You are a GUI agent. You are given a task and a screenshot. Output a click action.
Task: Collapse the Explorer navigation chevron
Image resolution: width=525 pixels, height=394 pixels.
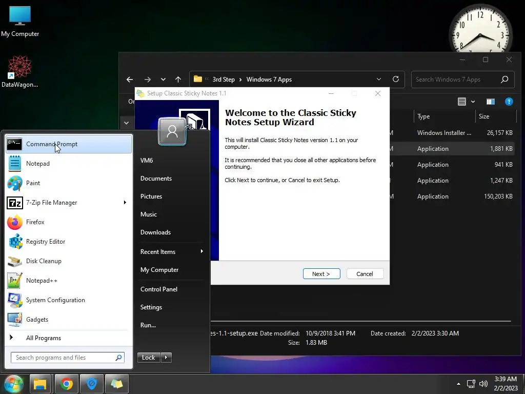(x=126, y=123)
